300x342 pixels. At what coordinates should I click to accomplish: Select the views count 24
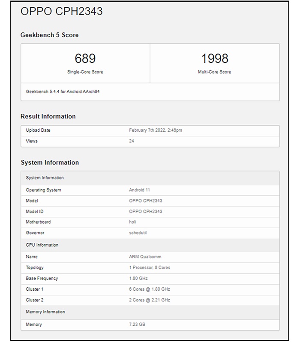(132, 141)
